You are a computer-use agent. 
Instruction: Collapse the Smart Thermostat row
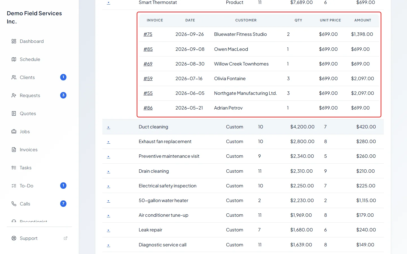109,3
